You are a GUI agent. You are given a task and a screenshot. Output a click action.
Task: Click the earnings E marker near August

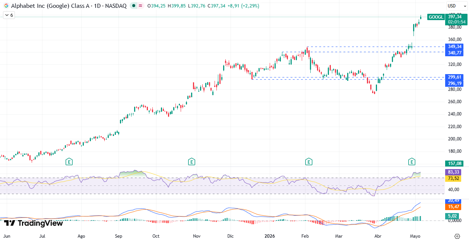[69, 162]
